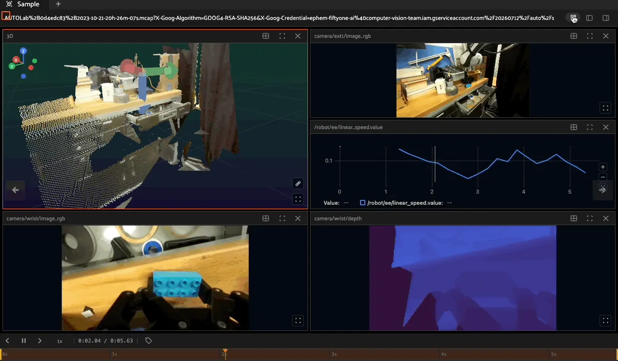
Task: Zoom out the linear_speed plot with minus
Action: (x=603, y=177)
